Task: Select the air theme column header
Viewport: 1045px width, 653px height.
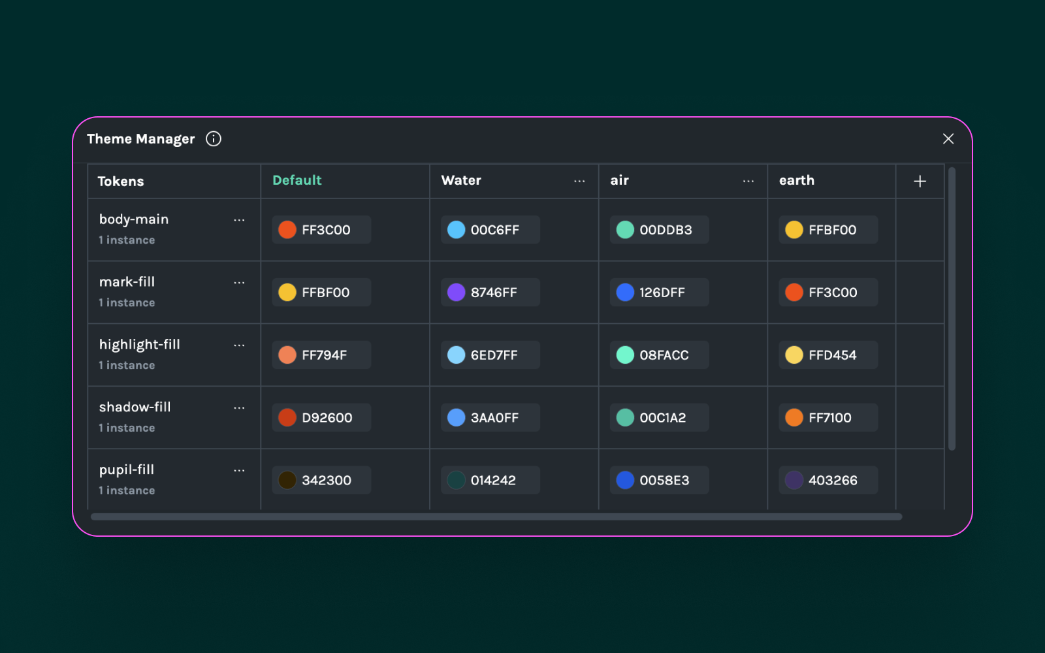Action: pos(619,180)
